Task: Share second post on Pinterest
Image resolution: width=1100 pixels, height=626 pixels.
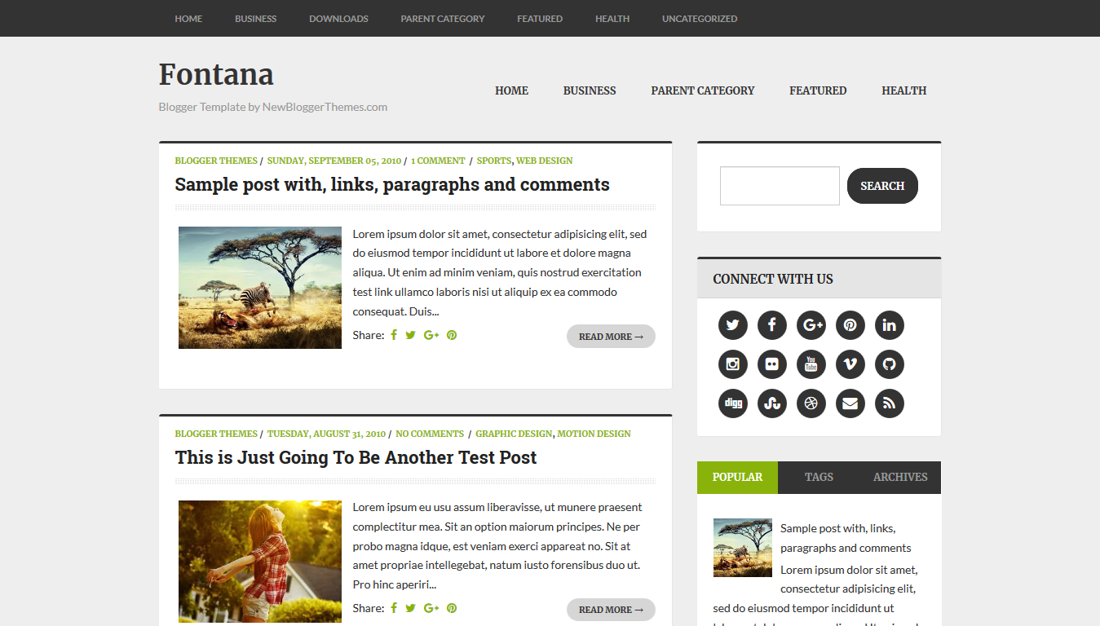Action: (x=452, y=608)
